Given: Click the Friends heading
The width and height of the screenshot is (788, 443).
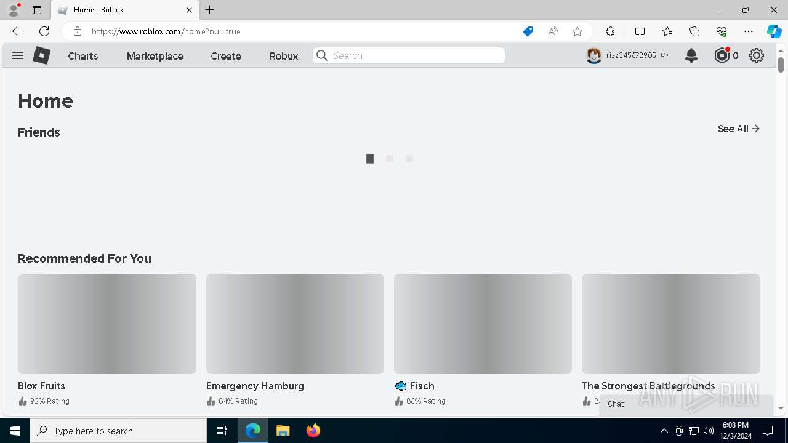Looking at the screenshot, I should click(39, 132).
